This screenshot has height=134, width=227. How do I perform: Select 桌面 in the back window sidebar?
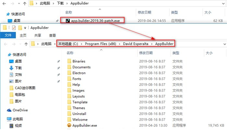tap(17, 21)
